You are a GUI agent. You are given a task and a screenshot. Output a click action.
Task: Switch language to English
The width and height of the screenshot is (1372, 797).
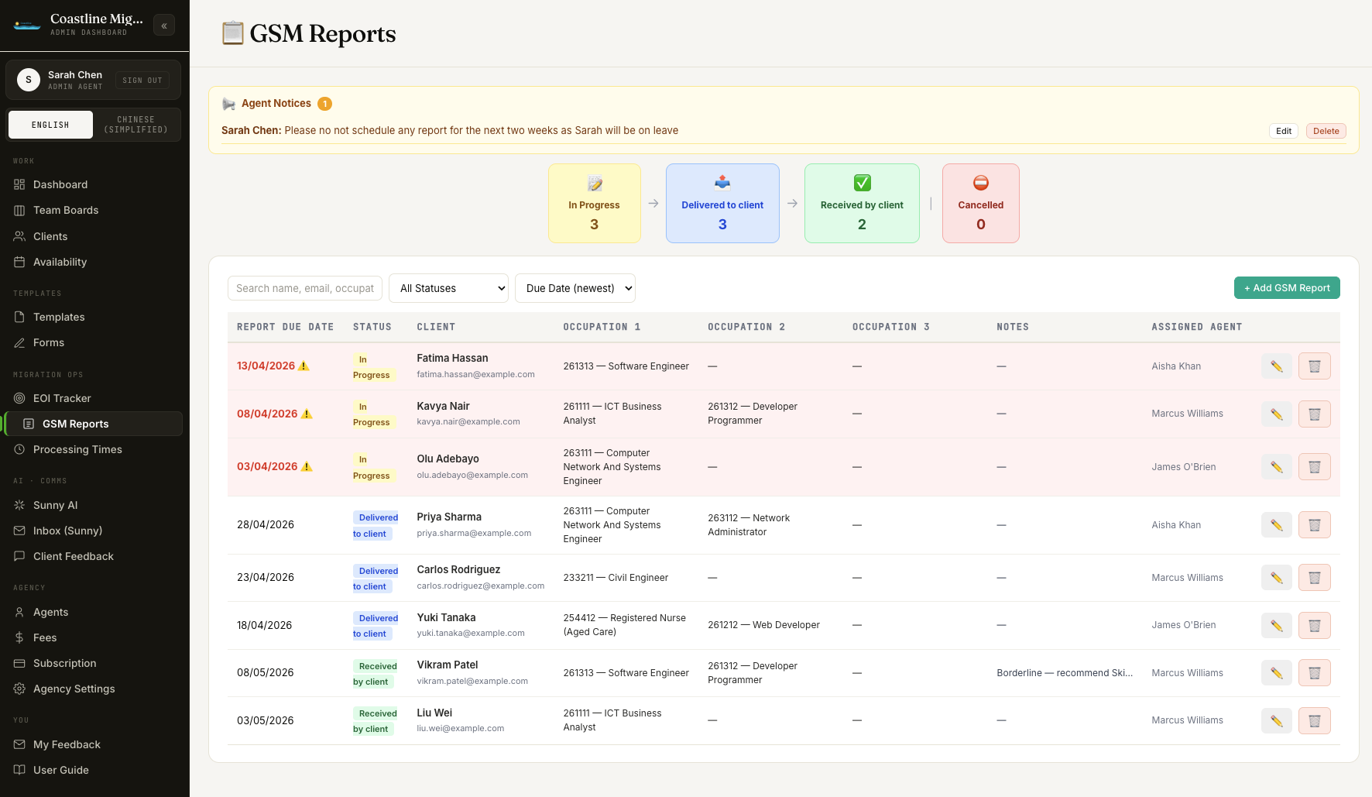[x=50, y=125]
